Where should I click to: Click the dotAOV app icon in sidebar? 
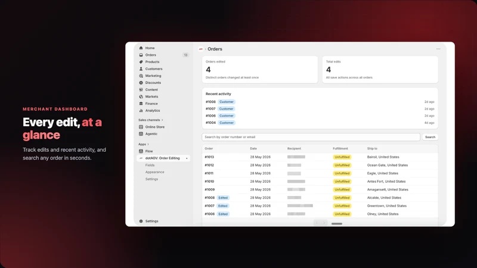(x=141, y=158)
